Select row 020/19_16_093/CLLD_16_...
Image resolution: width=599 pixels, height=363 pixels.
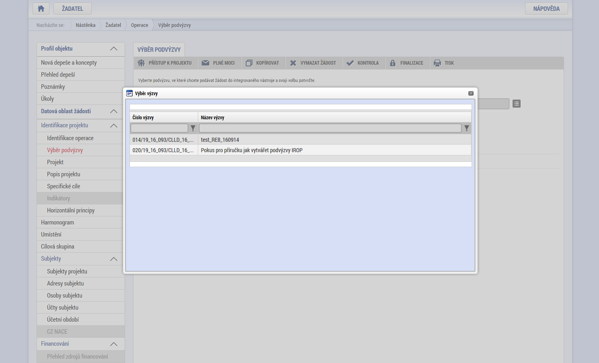point(163,150)
